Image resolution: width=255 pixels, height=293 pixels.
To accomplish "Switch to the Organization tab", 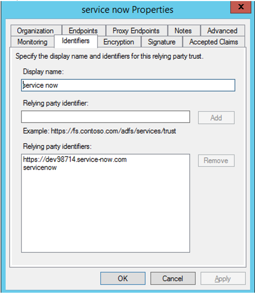I will [x=35, y=30].
